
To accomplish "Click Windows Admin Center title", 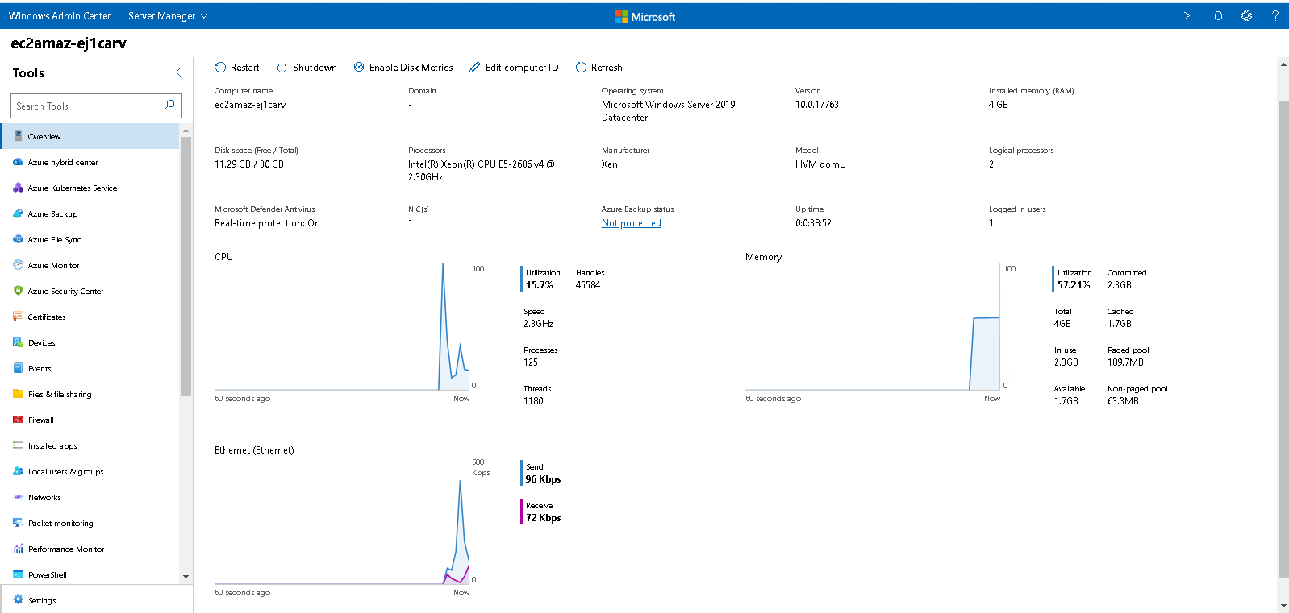I will coord(60,16).
